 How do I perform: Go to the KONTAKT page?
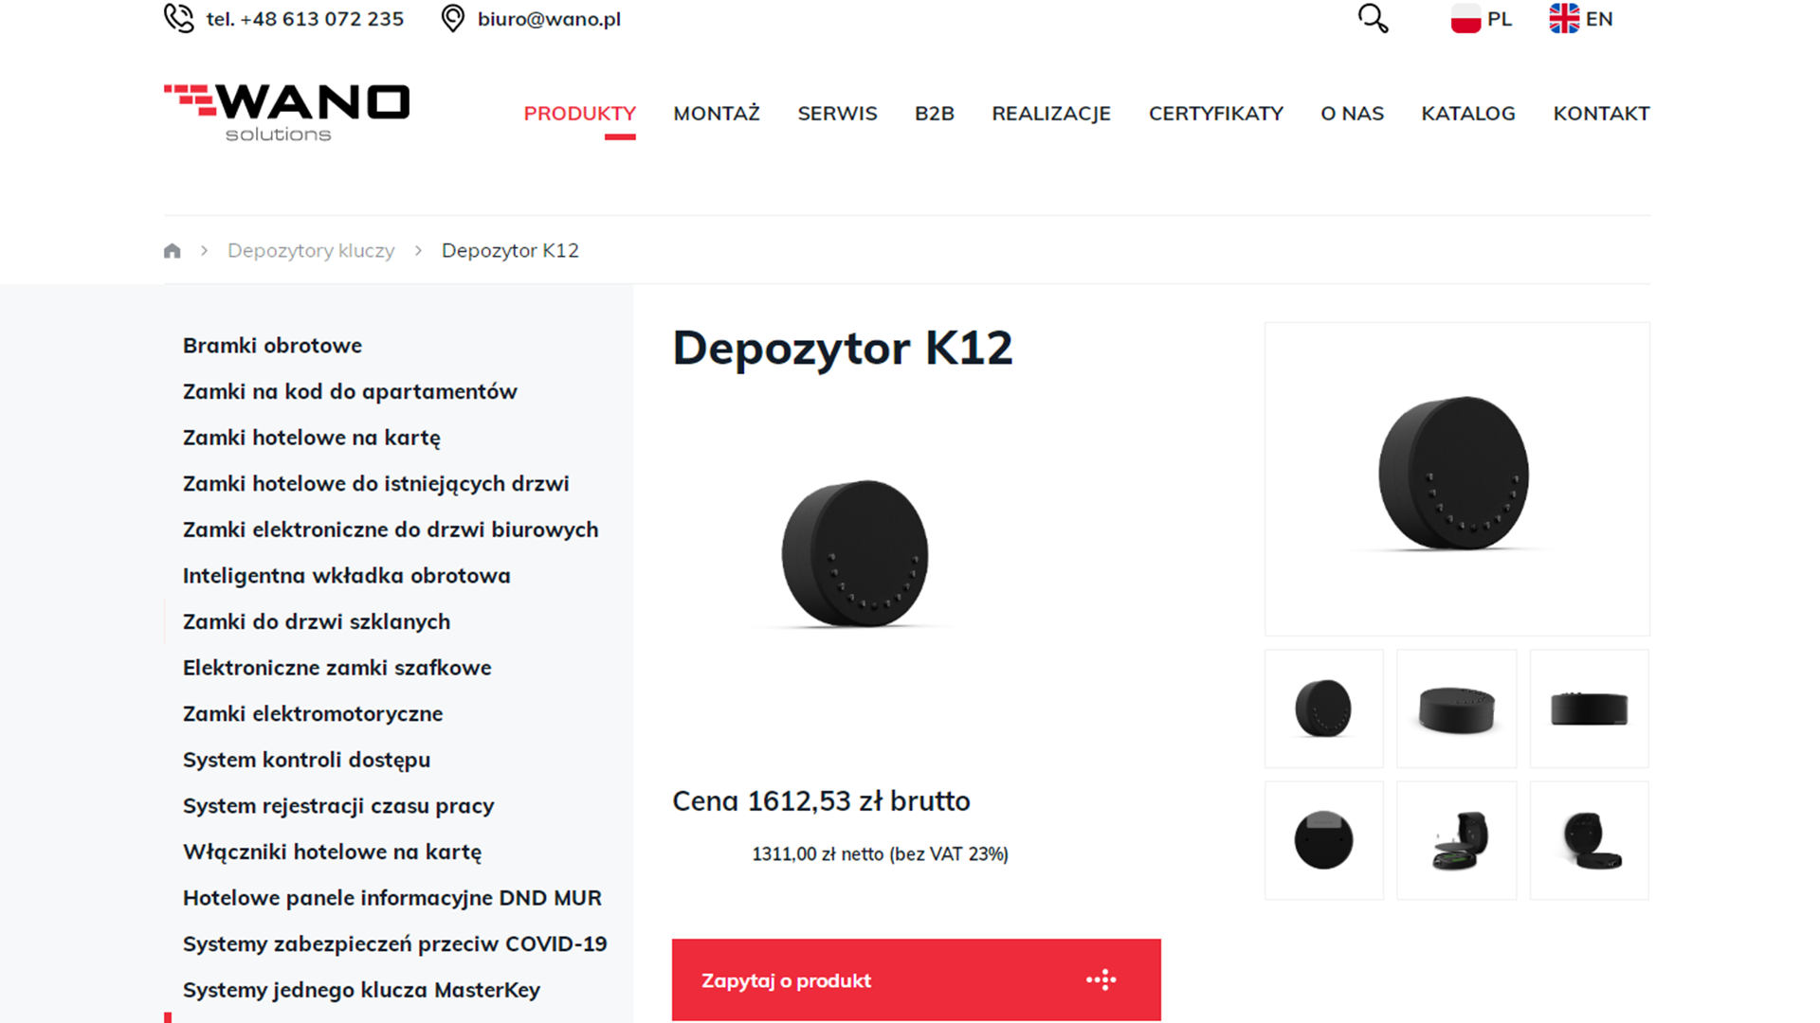[1602, 114]
